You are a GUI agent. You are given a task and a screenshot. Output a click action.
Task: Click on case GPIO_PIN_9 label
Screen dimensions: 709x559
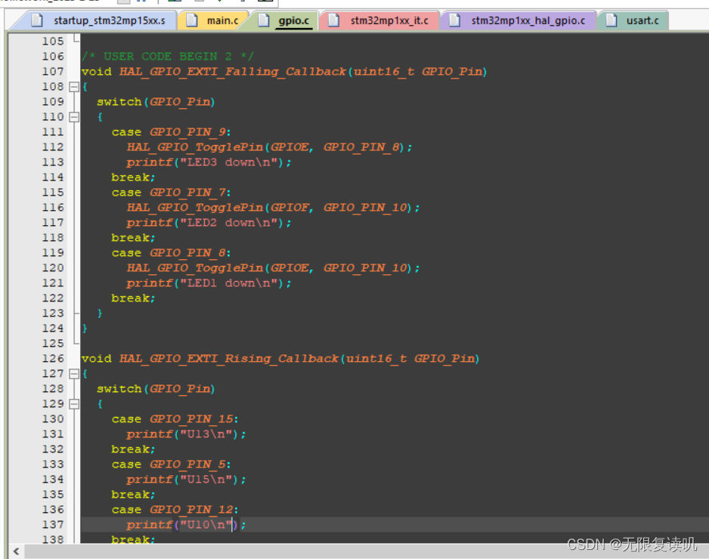click(x=172, y=132)
